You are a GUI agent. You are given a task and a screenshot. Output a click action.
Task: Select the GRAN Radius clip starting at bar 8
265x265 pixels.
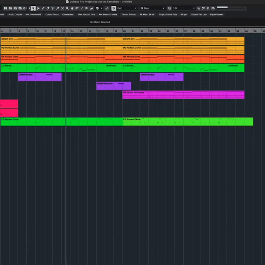tap(40, 77)
